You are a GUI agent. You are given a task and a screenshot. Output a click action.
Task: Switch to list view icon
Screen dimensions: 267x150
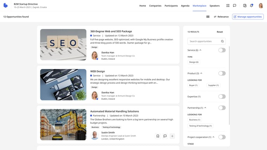[208, 17]
